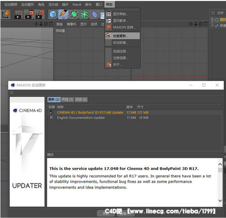This screenshot has width=226, height=218.
Task: Click the top-view viewport zoom camera icon
Action: pyautogui.click(x=196, y=24)
